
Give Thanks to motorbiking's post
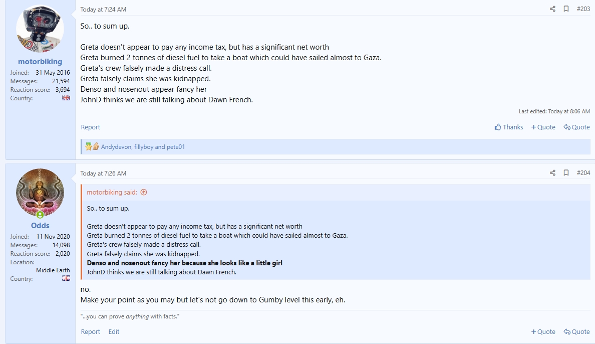click(508, 127)
